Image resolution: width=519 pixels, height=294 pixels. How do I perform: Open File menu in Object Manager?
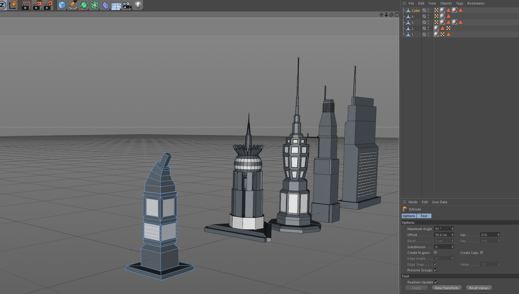[411, 3]
